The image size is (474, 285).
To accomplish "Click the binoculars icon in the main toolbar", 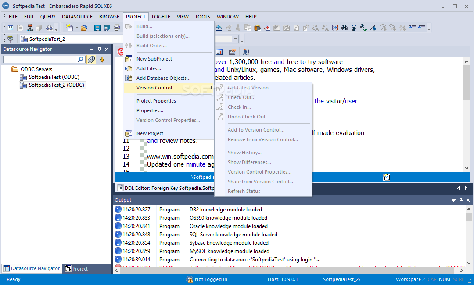I will pyautogui.click(x=49, y=28).
